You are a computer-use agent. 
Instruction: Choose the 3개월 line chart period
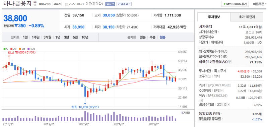pos(47,37)
